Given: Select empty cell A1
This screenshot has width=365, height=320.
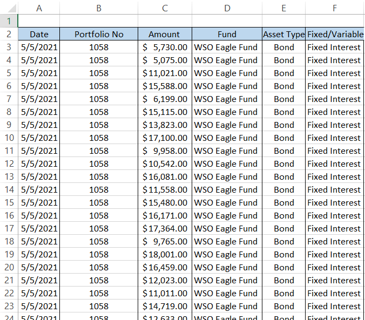Looking at the screenshot, I should (x=39, y=21).
